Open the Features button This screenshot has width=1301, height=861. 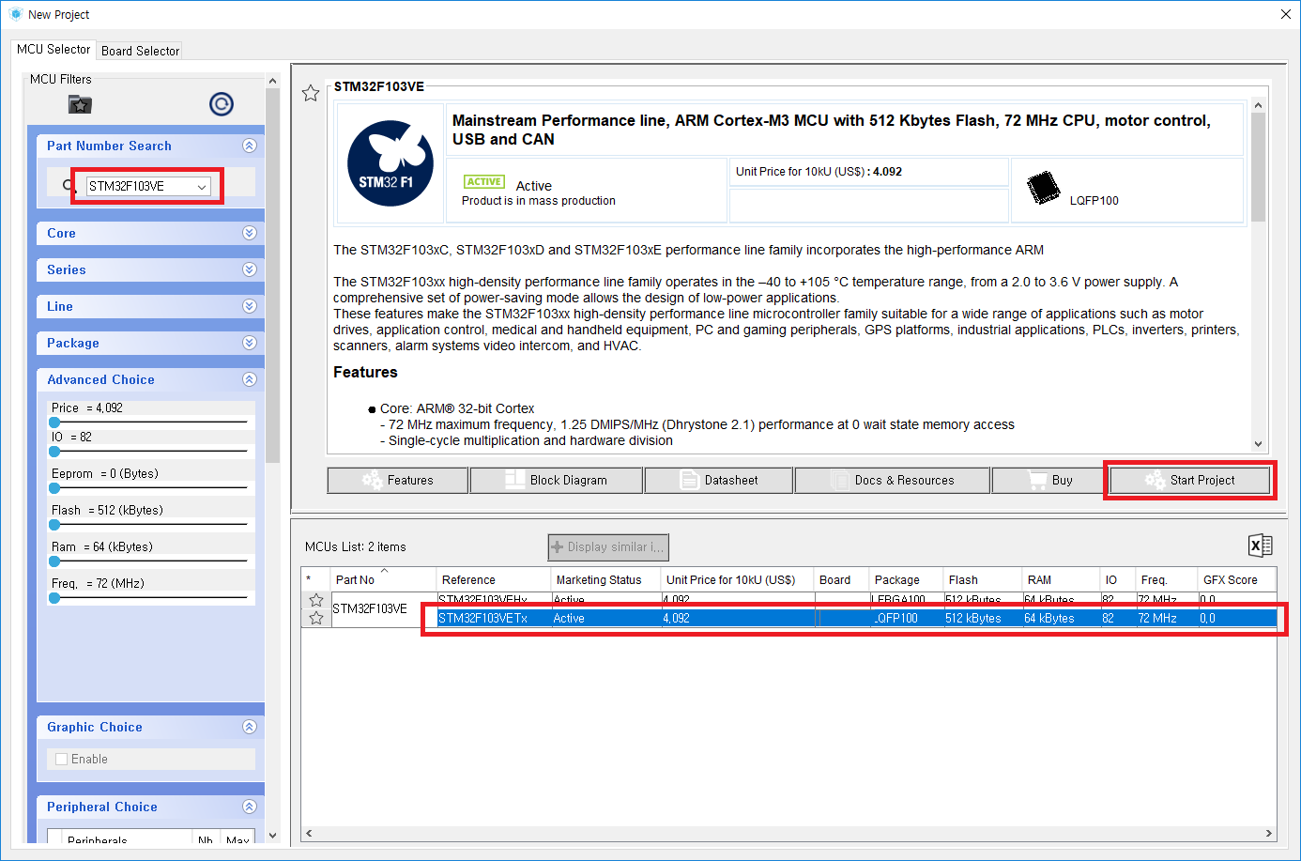[x=398, y=480]
